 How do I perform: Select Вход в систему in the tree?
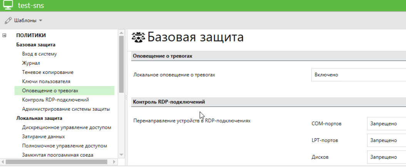pos(39,54)
